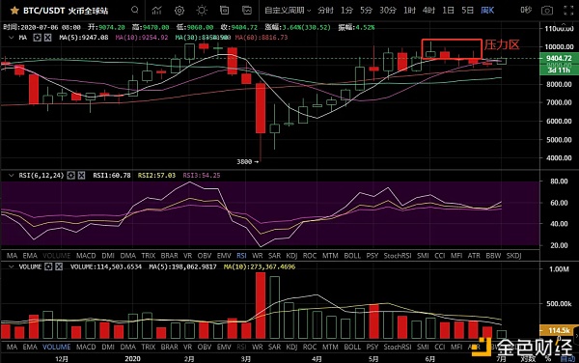Toggle the light/dark theme sun icon
The height and width of the screenshot is (363, 579).
click(x=202, y=11)
